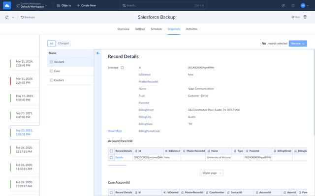This screenshot has width=315, height=196.
Task: Select the May 15, 2023 snapshot
Action: tap(24, 98)
